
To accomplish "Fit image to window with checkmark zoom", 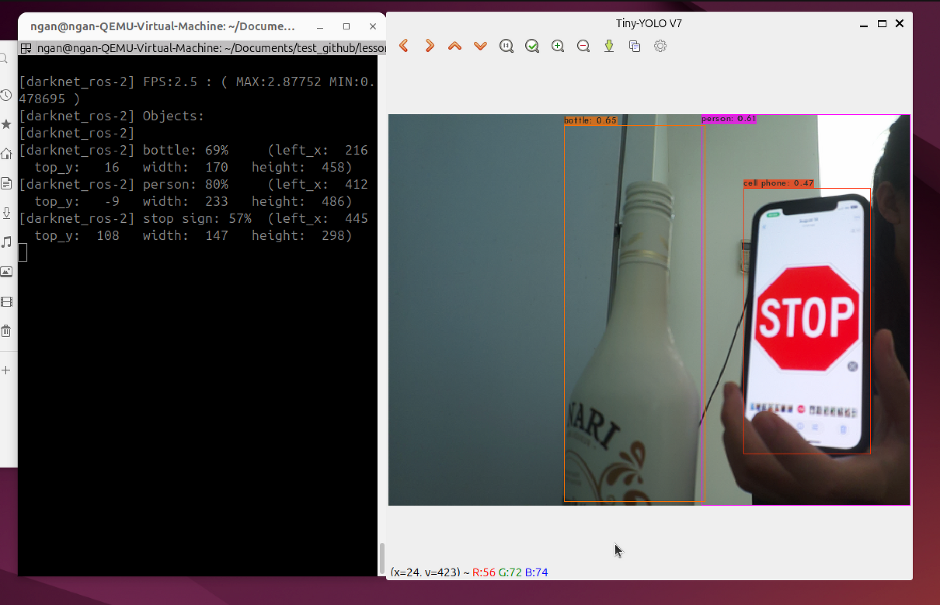I will tap(532, 46).
